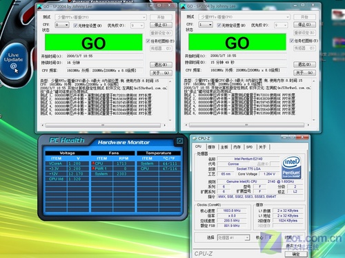Viewport: 345px width, 258px height.
Task: Toggle 无特定设置 checkbox in right SP2004 window
Action: [219, 25]
